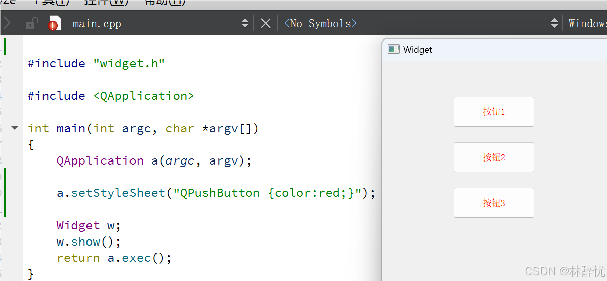Click the "QApplication a(argc, argv);" line
Screen dimensions: 607x281
coord(154,160)
